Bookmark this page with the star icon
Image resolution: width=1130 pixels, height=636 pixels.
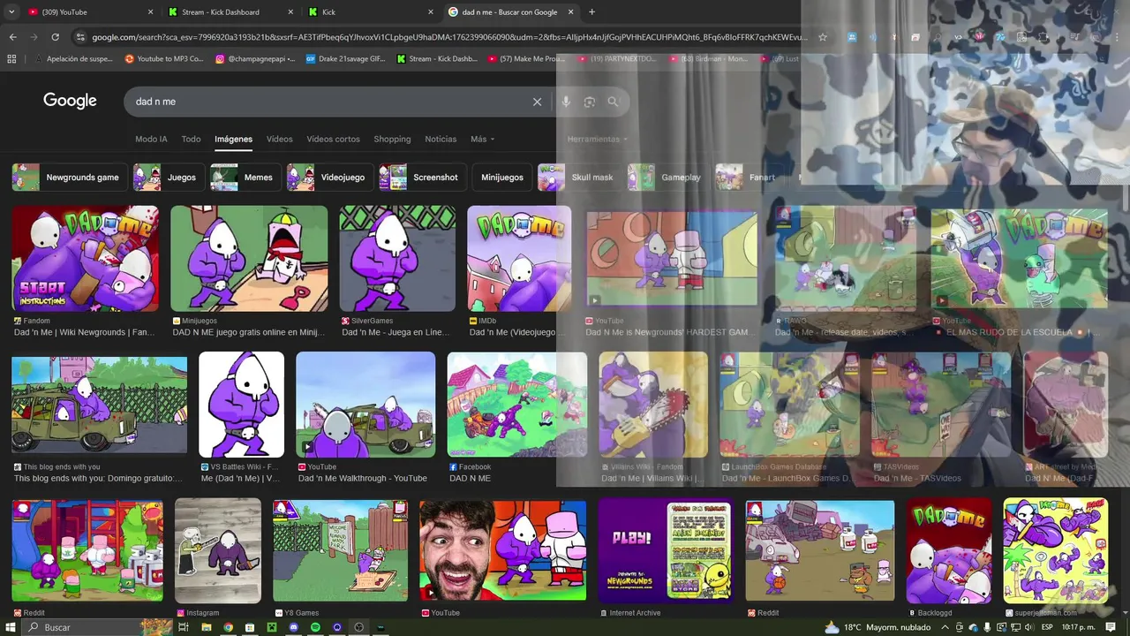tap(823, 37)
